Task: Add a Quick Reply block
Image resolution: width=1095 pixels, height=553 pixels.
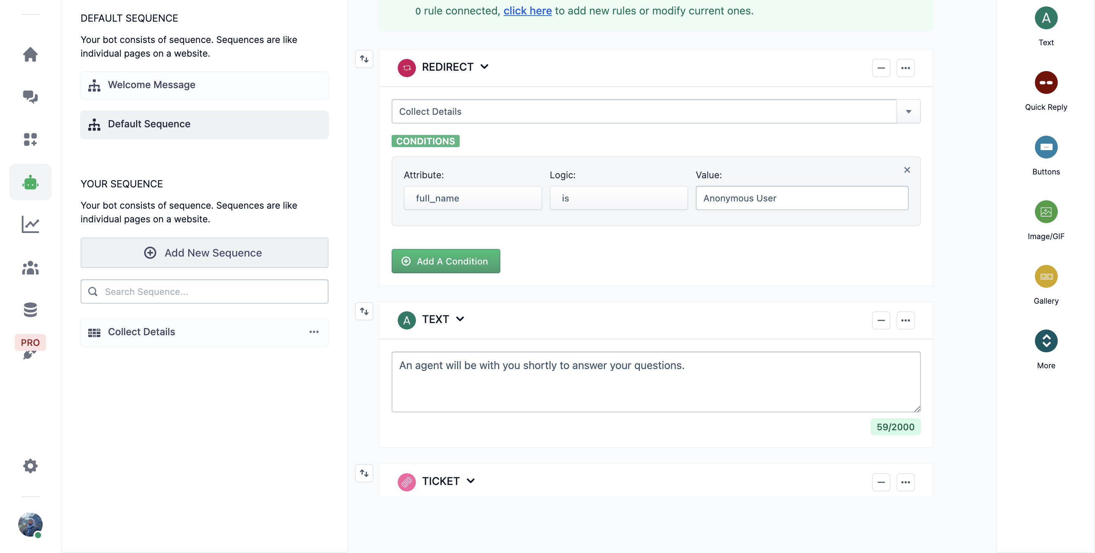Action: tap(1045, 82)
